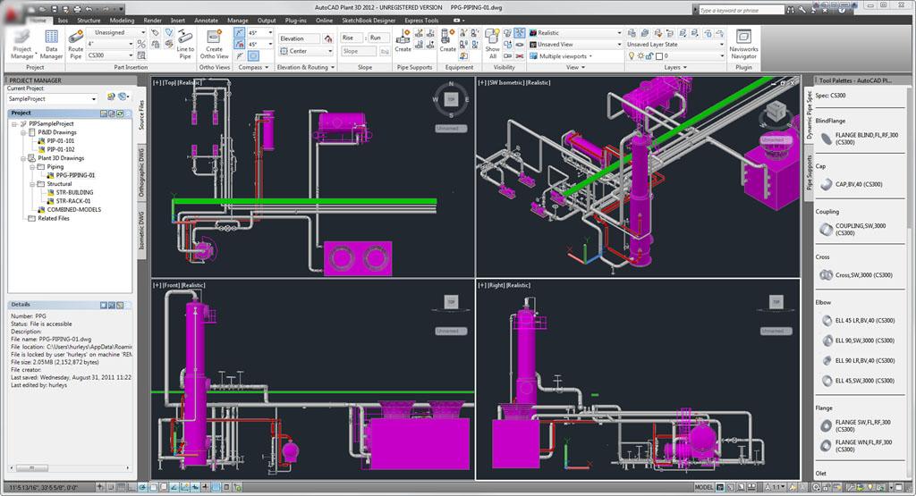Click Create in Equipment panel
Screen dimensions: 916x496
coord(447,42)
